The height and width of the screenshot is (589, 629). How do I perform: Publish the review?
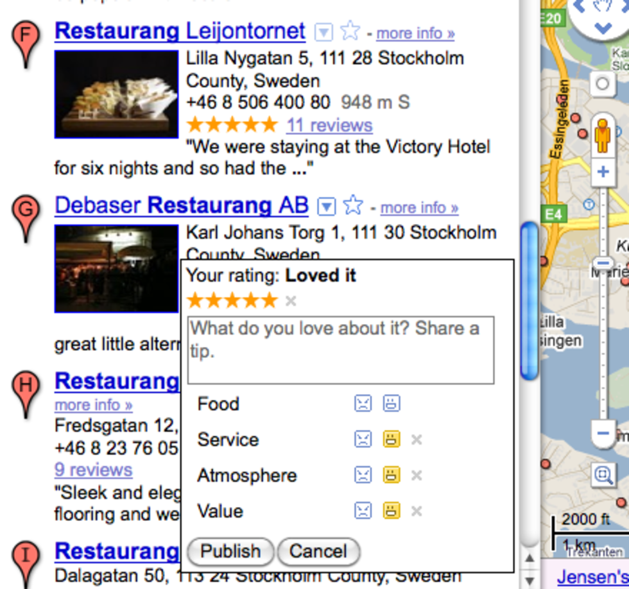tap(230, 551)
